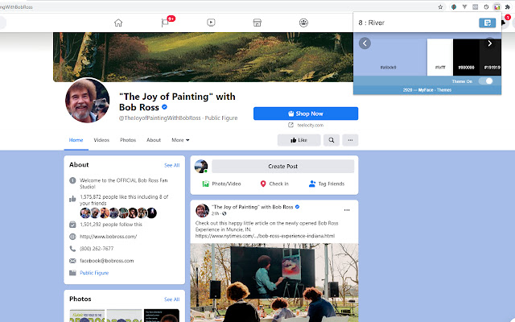Click the friends' avatars row in About
The width and height of the screenshot is (515, 322).
click(118, 213)
